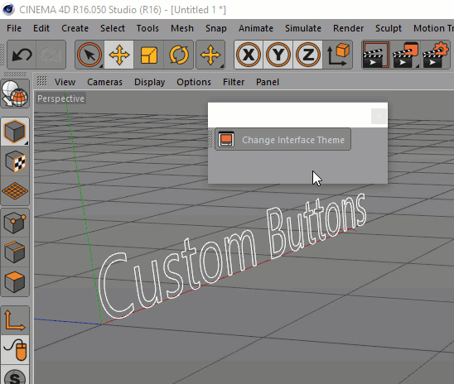Open the Cameras viewport menu

(x=105, y=82)
